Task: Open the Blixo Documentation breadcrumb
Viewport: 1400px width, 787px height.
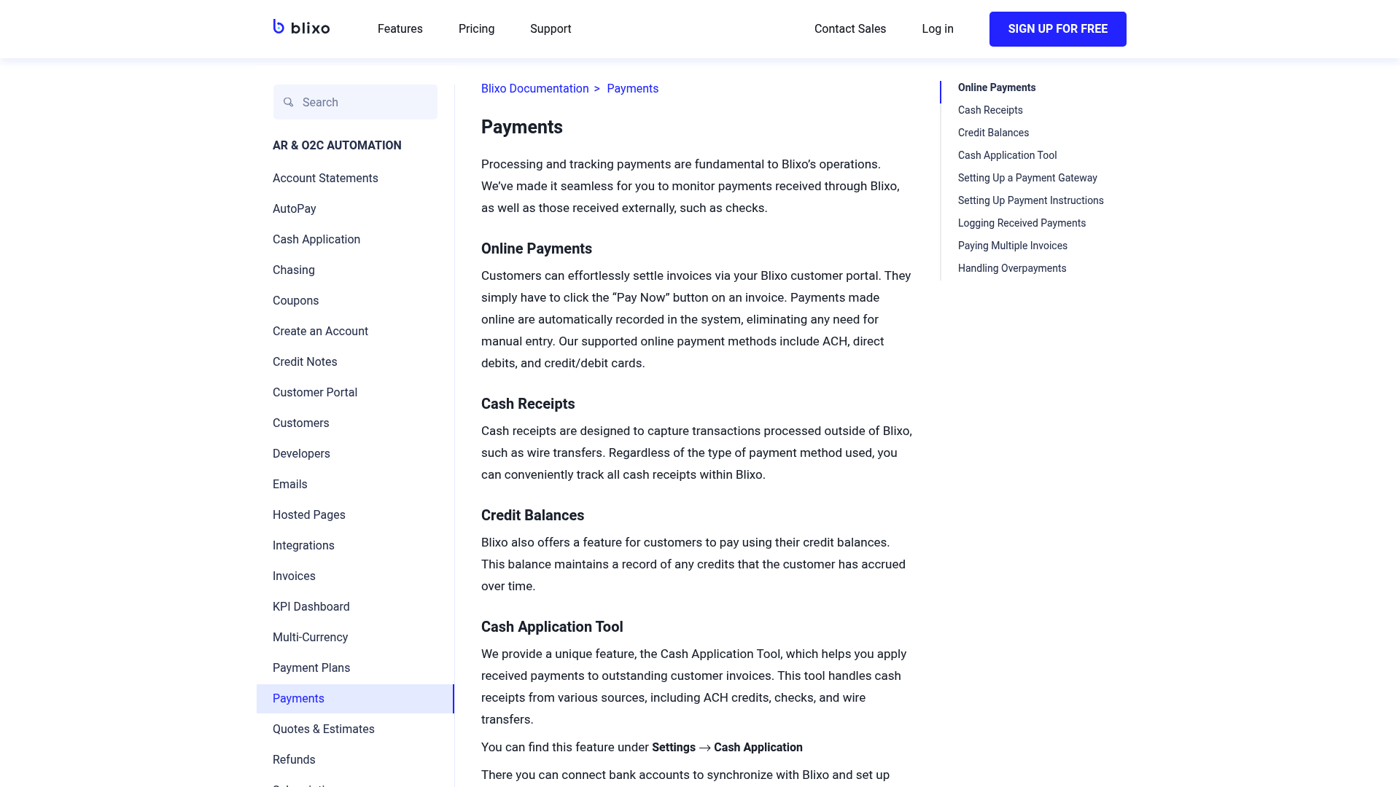Action: point(534,88)
